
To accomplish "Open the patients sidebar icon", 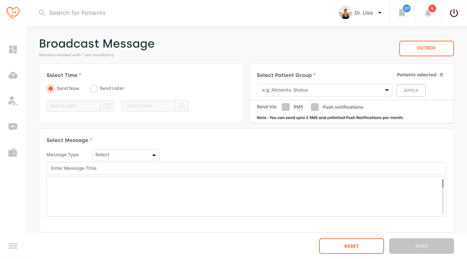I will click(x=13, y=101).
